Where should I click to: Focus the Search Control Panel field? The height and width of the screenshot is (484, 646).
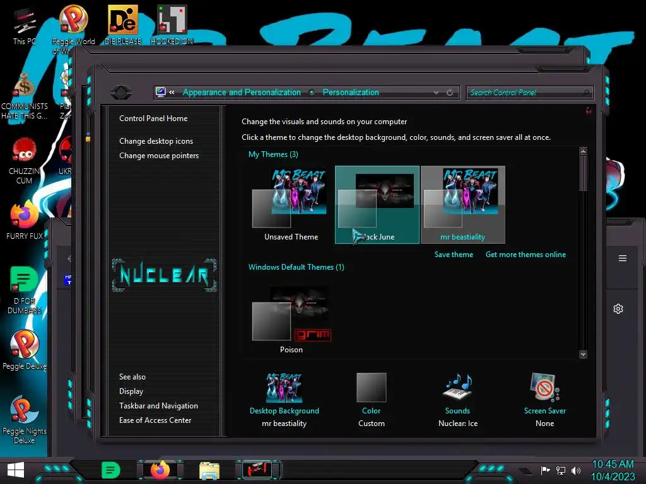[529, 93]
